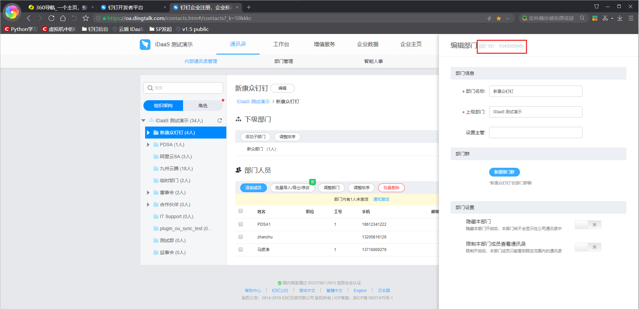Image resolution: width=639 pixels, height=309 pixels.
Task: Open dropdown arrow next to scissors icon
Action: point(612,19)
